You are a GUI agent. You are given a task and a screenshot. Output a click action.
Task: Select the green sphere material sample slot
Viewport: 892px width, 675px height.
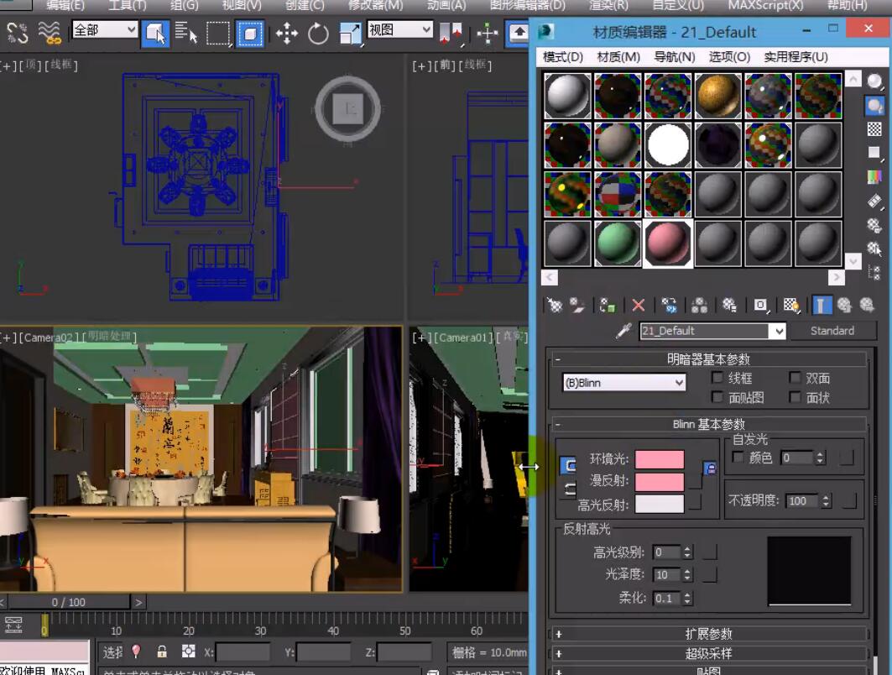(618, 243)
